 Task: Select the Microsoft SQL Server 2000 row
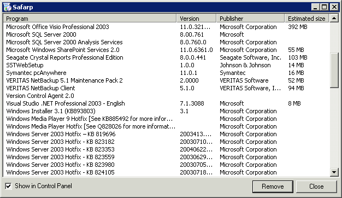coord(41,34)
